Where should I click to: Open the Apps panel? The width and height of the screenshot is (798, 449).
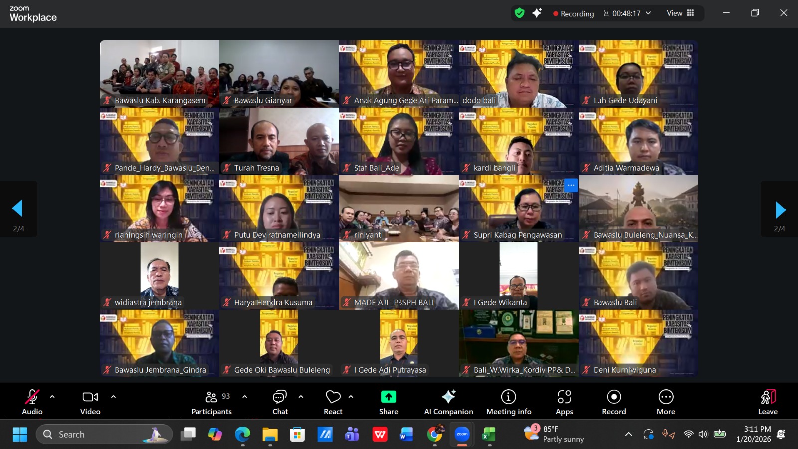[564, 402]
